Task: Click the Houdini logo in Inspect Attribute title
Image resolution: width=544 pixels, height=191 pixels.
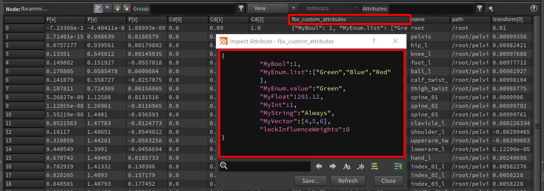Action: 224,41
